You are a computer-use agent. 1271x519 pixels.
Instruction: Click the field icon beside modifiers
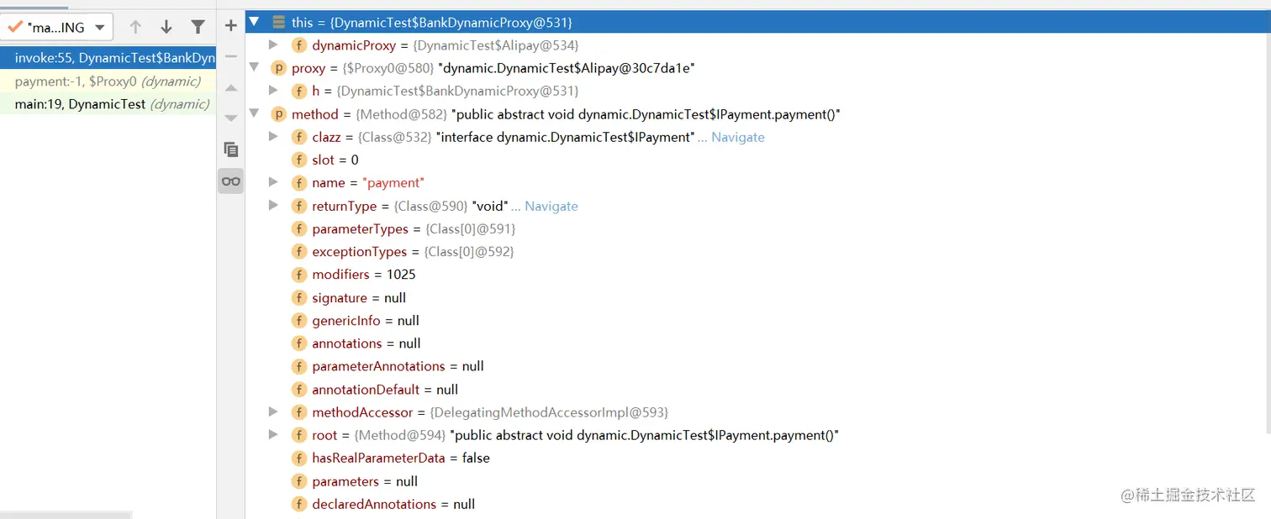[298, 274]
